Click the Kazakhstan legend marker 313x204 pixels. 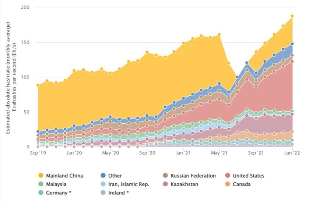(x=165, y=184)
